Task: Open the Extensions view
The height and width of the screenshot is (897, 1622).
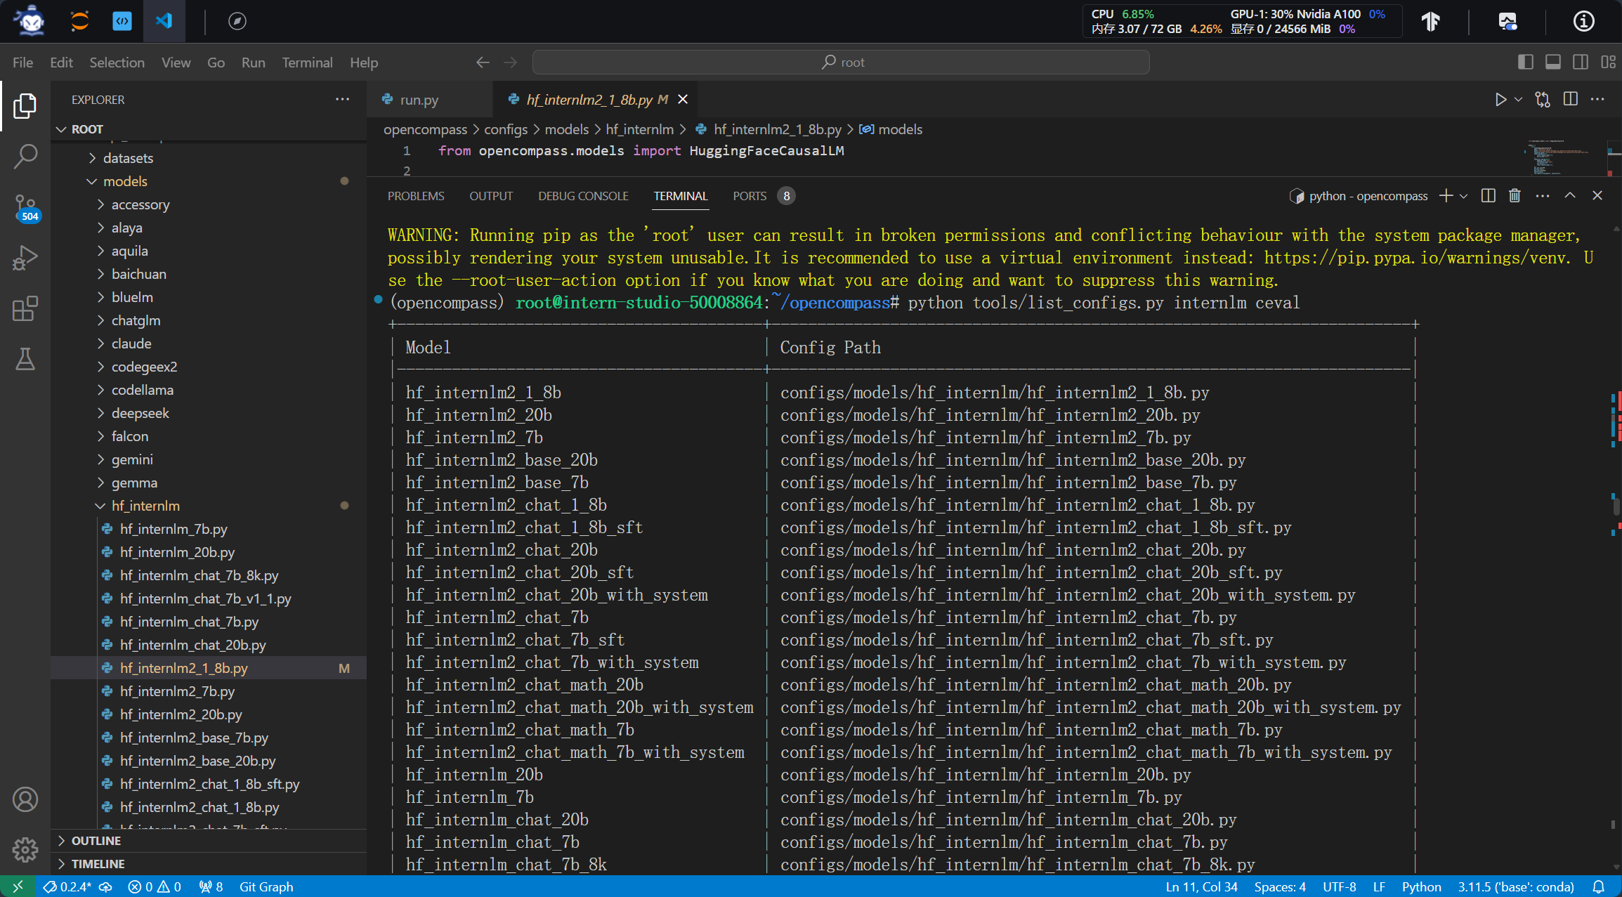Action: point(25,309)
